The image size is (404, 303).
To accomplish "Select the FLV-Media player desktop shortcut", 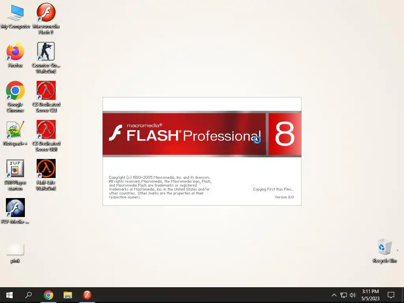I will (15, 211).
